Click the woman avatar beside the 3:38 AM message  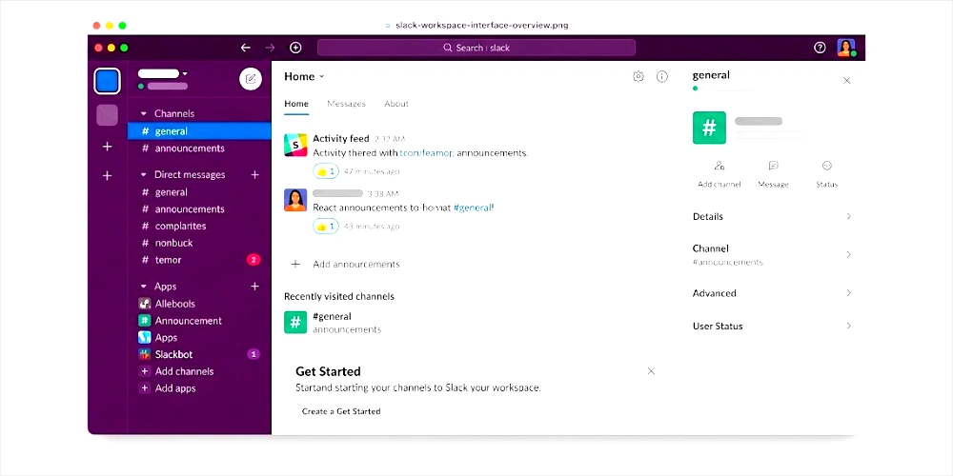coord(295,200)
